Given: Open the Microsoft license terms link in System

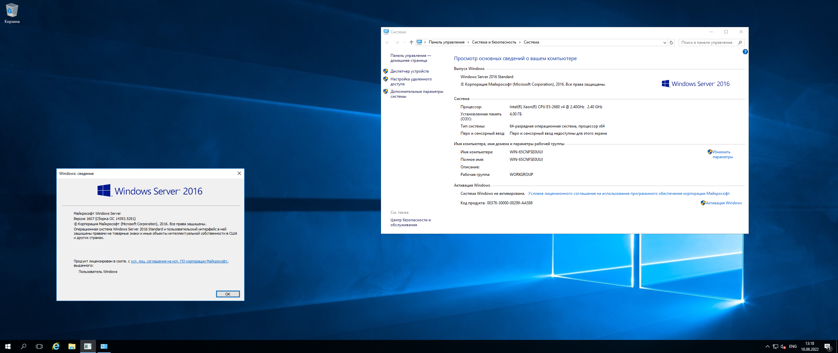Looking at the screenshot, I should click(x=629, y=193).
